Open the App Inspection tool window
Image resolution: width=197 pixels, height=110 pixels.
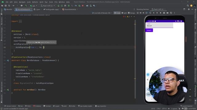[101, 106]
